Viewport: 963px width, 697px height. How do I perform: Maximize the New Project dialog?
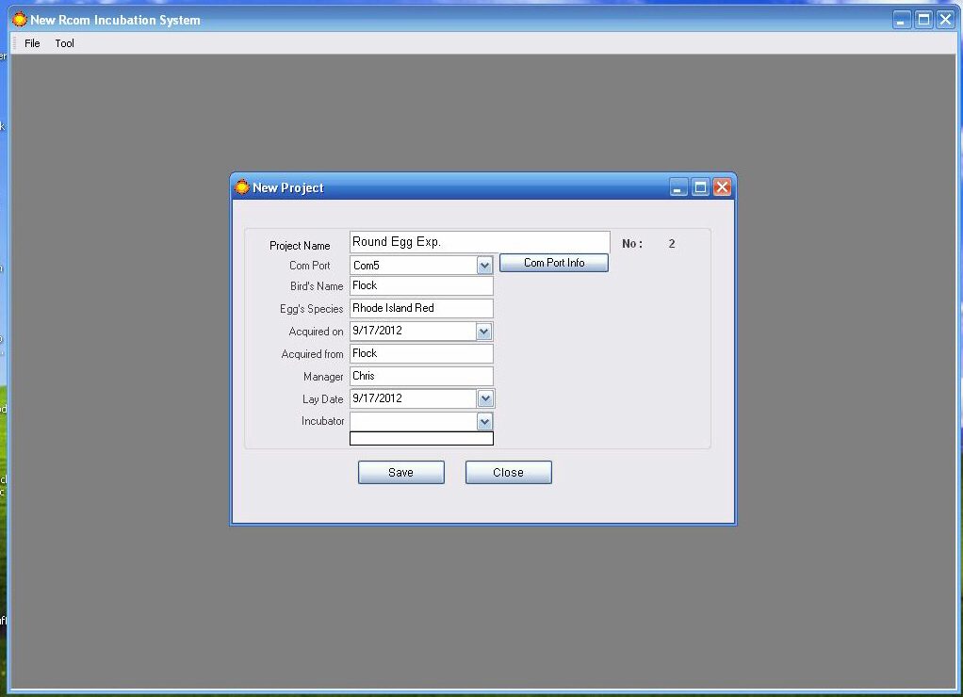(x=700, y=187)
